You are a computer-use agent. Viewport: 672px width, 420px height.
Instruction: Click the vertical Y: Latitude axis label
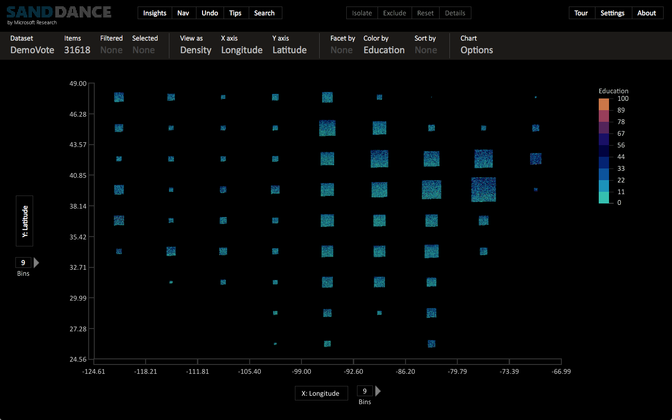point(25,221)
